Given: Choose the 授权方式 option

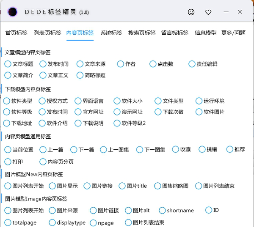Looking at the screenshot, I should (x=42, y=101).
